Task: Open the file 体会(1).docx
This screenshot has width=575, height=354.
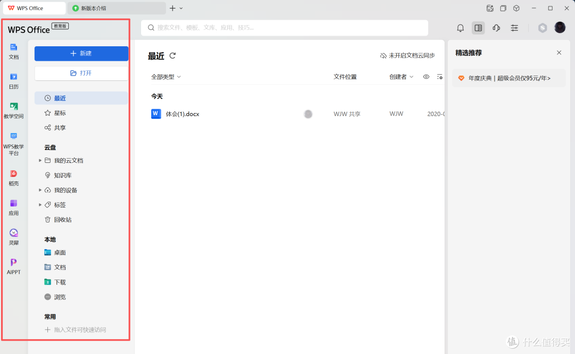Action: 182,114
